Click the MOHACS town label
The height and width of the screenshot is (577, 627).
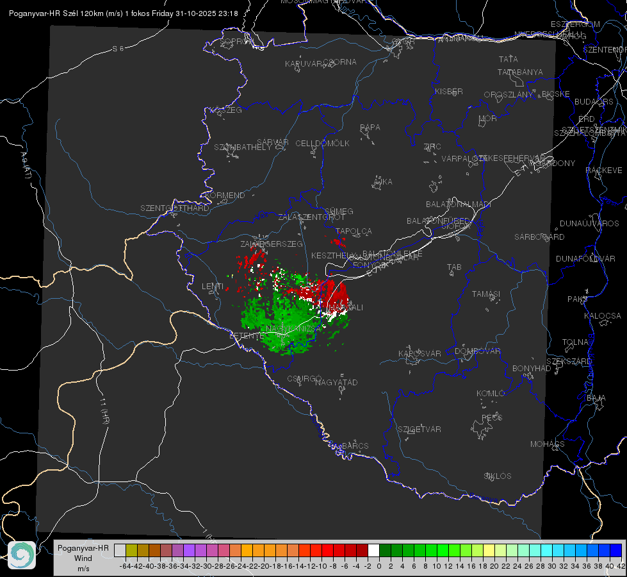(x=548, y=444)
